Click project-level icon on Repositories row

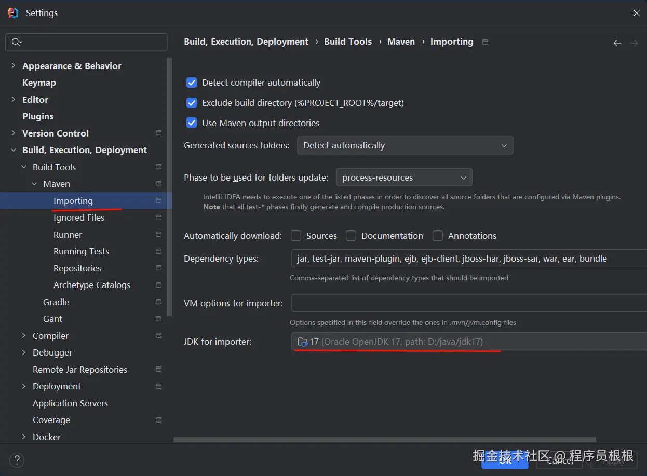pos(158,268)
